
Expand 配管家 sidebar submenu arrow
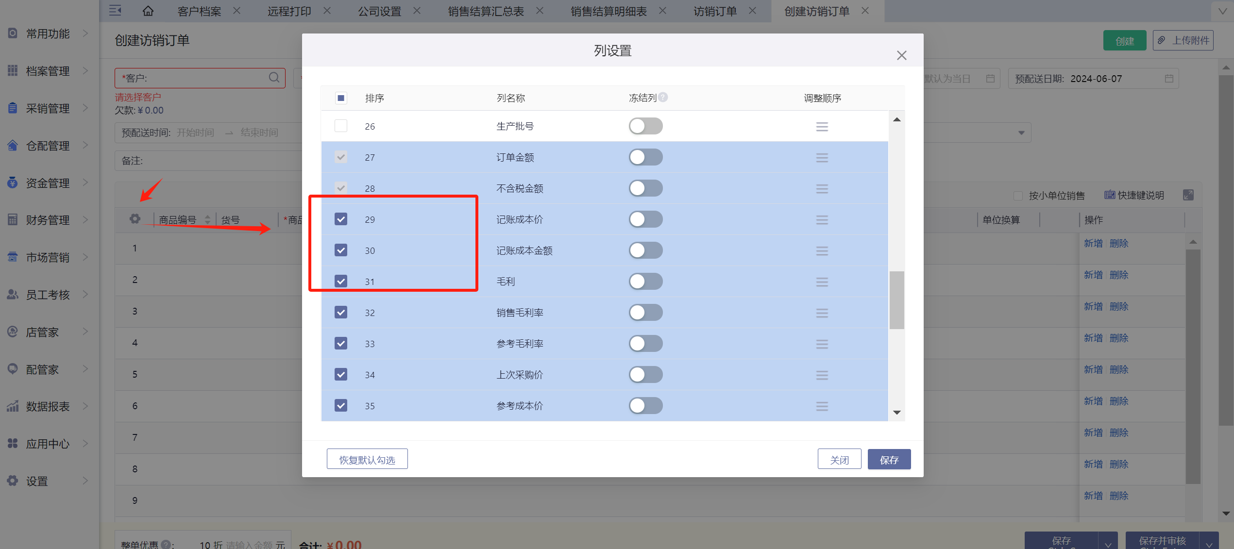click(x=85, y=369)
